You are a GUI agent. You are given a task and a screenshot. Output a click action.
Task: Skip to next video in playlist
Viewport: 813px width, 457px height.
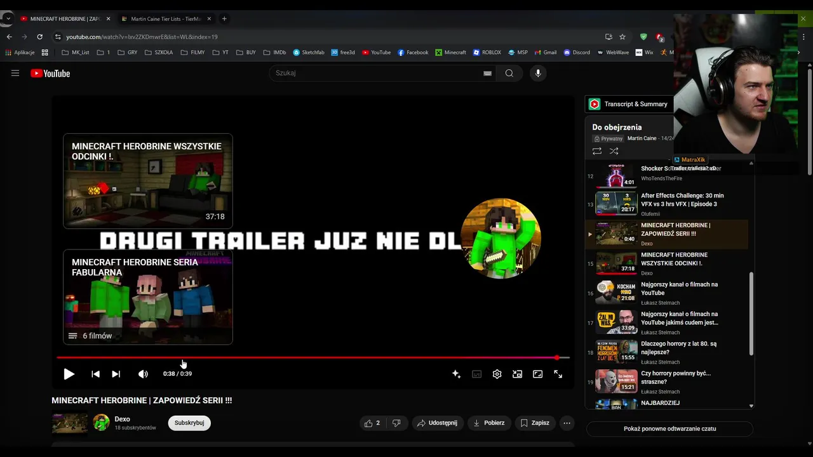[116, 374]
